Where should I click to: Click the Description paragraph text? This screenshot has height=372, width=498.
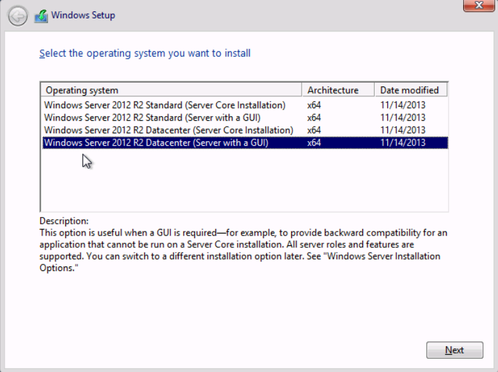[x=243, y=250]
